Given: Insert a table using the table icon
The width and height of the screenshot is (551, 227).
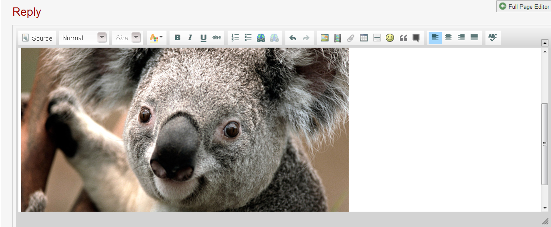Looking at the screenshot, I should [364, 38].
